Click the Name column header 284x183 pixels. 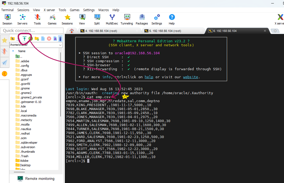click(22, 51)
